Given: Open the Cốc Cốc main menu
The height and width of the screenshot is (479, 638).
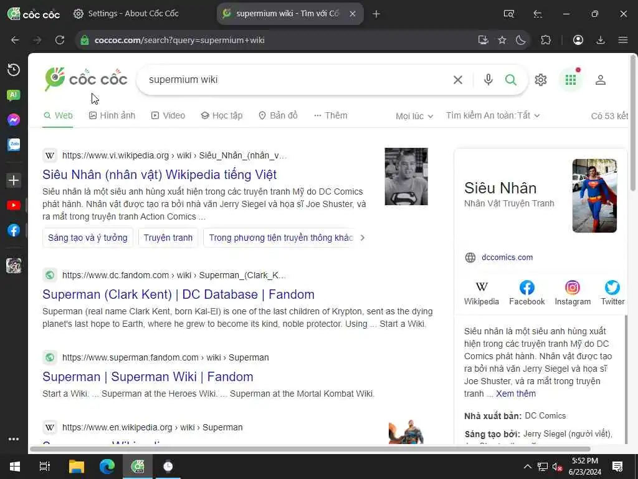Looking at the screenshot, I should (623, 40).
